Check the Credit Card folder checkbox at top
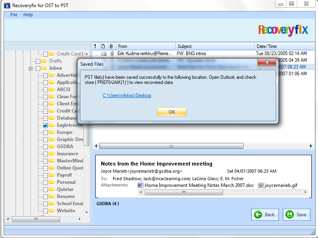Image resolution: width=318 pixels, height=238 pixels. [45, 54]
